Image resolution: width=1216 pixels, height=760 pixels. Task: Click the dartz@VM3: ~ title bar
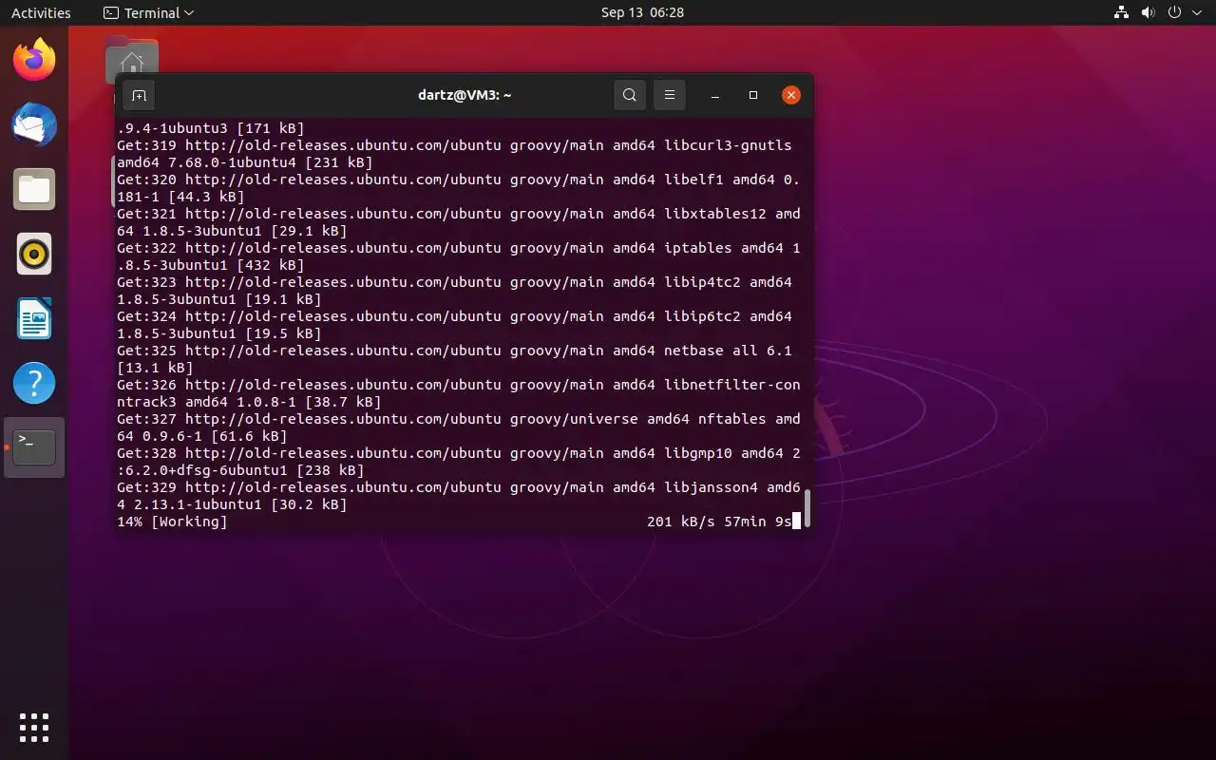pos(465,95)
